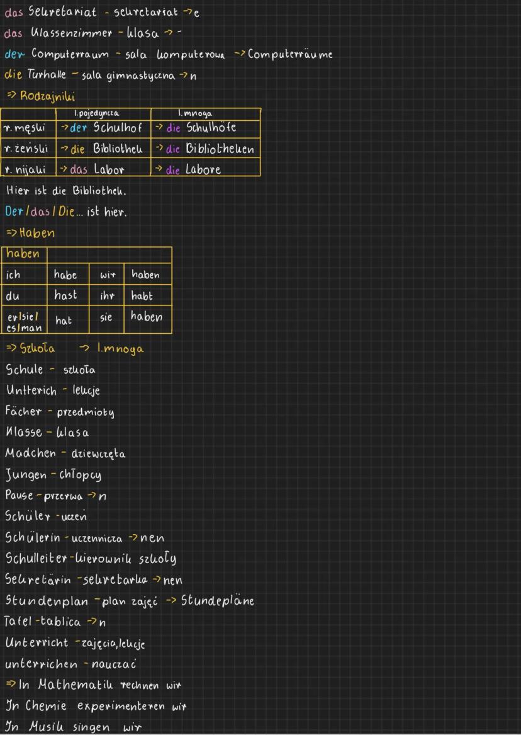This screenshot has height=735, width=521.
Task: Click the plural form 'Stundepläne'
Action: (217, 600)
